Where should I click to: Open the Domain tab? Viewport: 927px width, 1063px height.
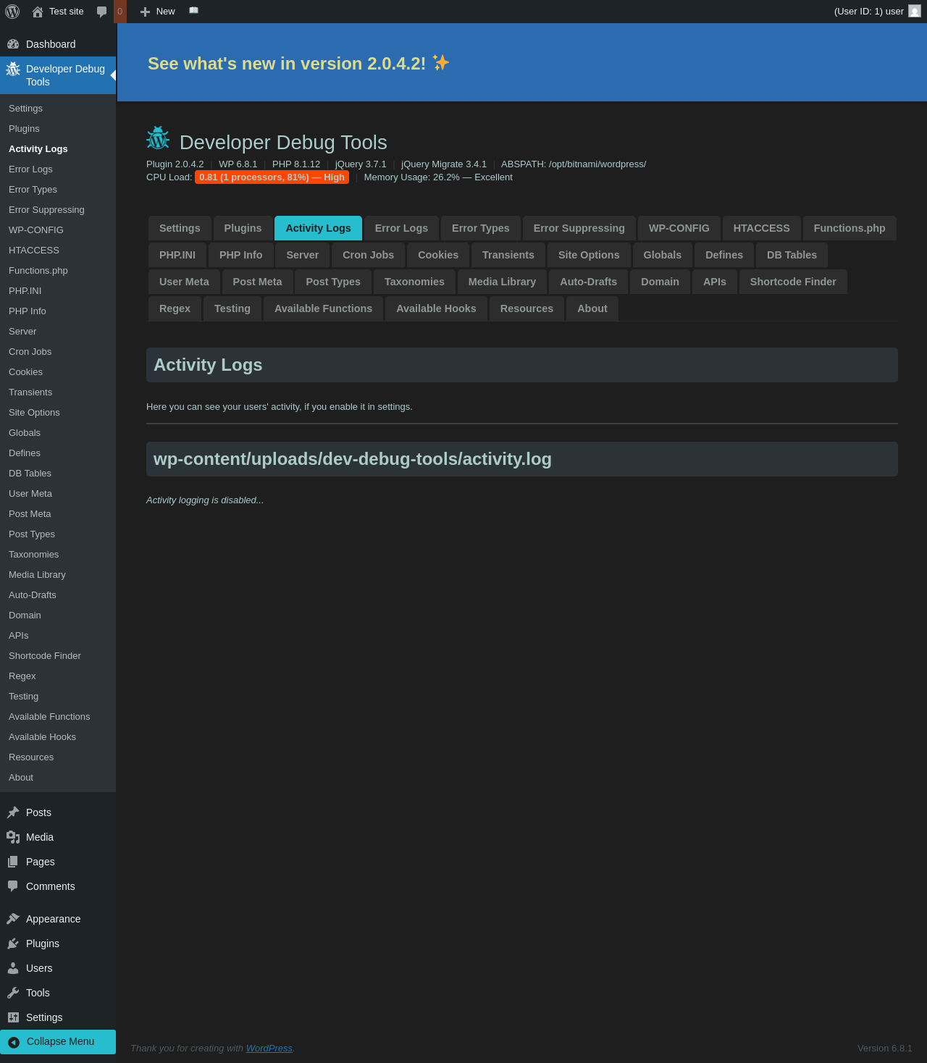click(660, 282)
